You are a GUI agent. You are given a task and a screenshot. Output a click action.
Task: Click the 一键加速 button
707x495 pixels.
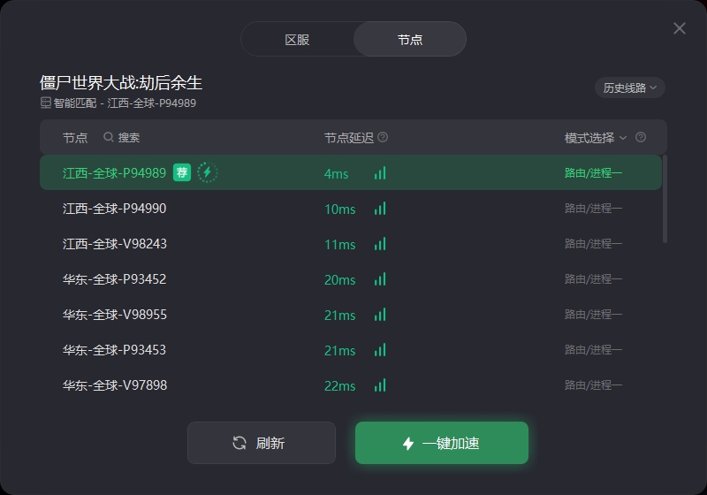click(x=442, y=443)
